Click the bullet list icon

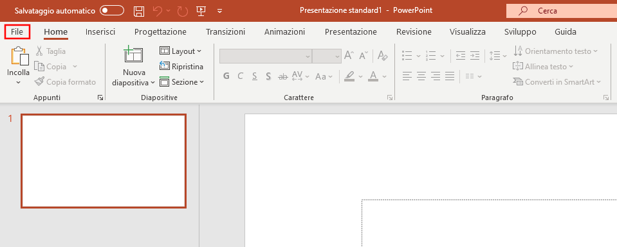(x=407, y=56)
